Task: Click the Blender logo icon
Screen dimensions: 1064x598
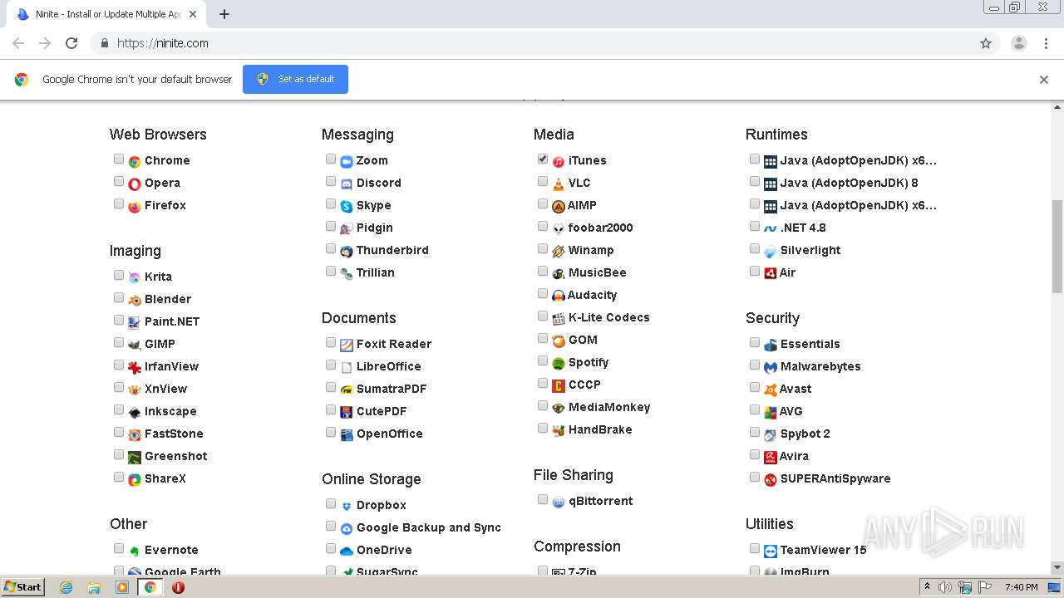Action: [135, 300]
